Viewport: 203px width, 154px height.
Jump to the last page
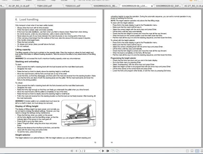pos(108,151)
